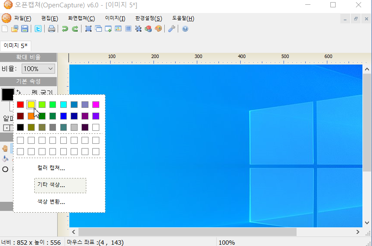Click the large black foreground color box
Image resolution: width=372 pixels, height=246 pixels.
point(8,95)
